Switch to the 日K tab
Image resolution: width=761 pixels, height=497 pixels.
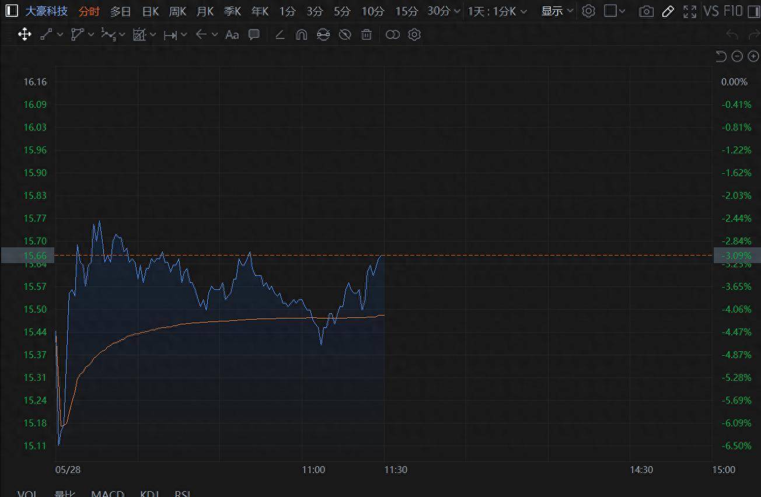pos(151,11)
